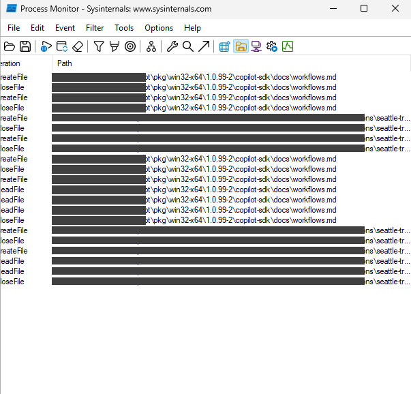
Task: Toggle the Autoscroll toolbar icon
Action: (62, 46)
